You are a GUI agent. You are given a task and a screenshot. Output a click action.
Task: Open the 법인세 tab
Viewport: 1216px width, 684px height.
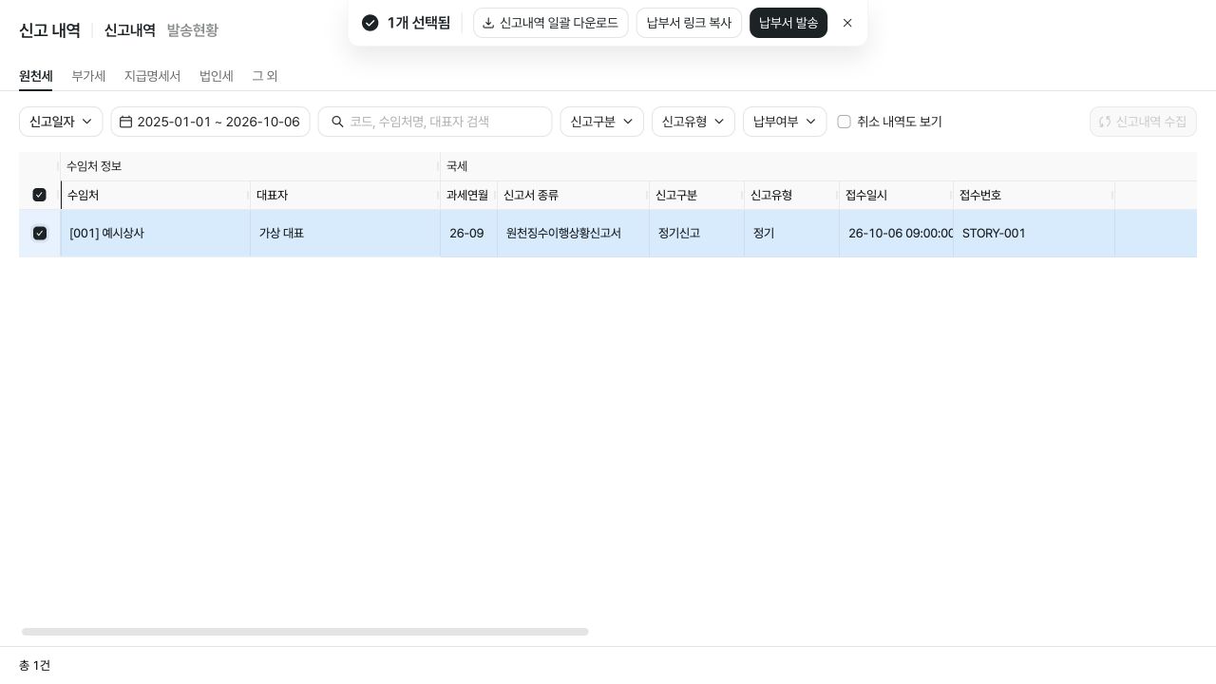(217, 76)
